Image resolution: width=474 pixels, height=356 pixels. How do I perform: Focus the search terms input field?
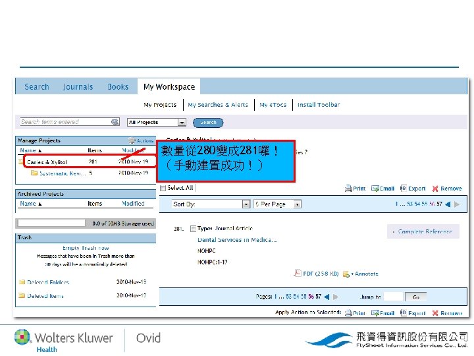point(65,122)
